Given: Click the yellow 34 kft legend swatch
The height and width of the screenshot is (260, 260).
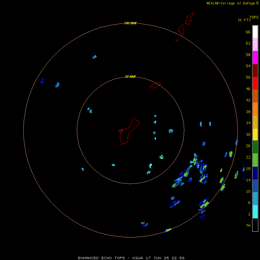Looking at the screenshot, I should pyautogui.click(x=255, y=135).
